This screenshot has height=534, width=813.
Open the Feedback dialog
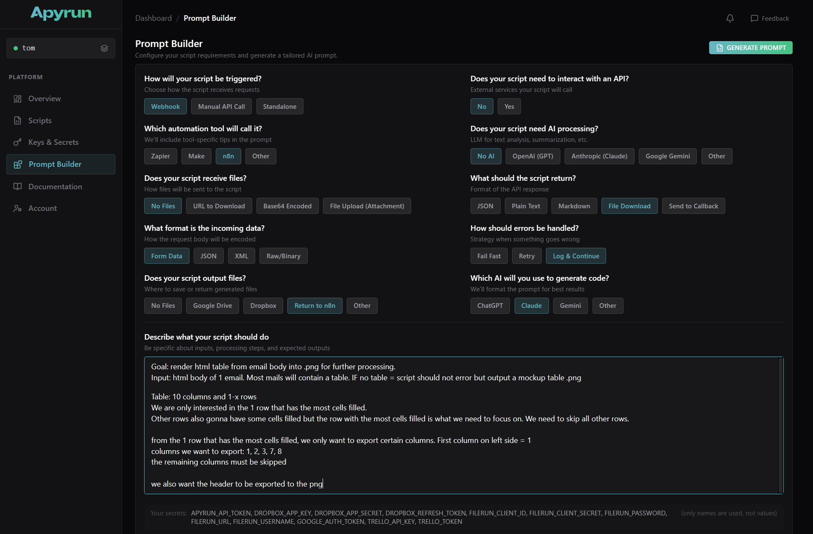tap(770, 18)
